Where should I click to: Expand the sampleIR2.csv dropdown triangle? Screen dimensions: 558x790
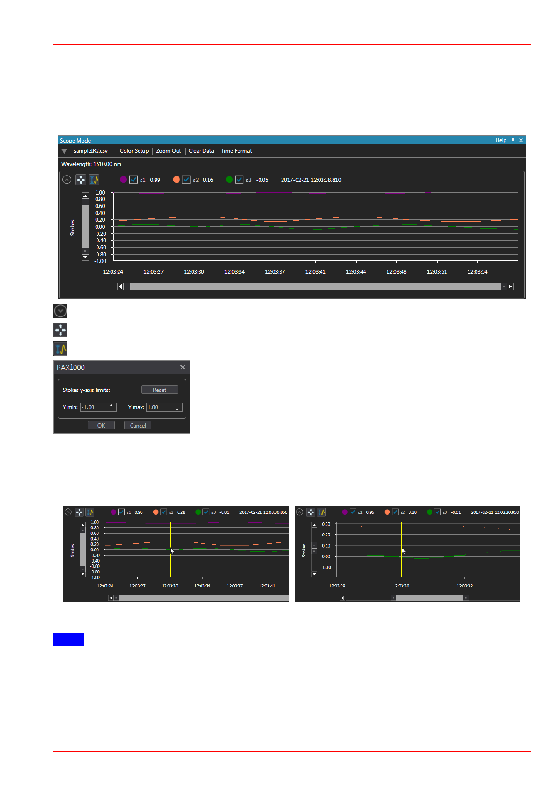(64, 151)
